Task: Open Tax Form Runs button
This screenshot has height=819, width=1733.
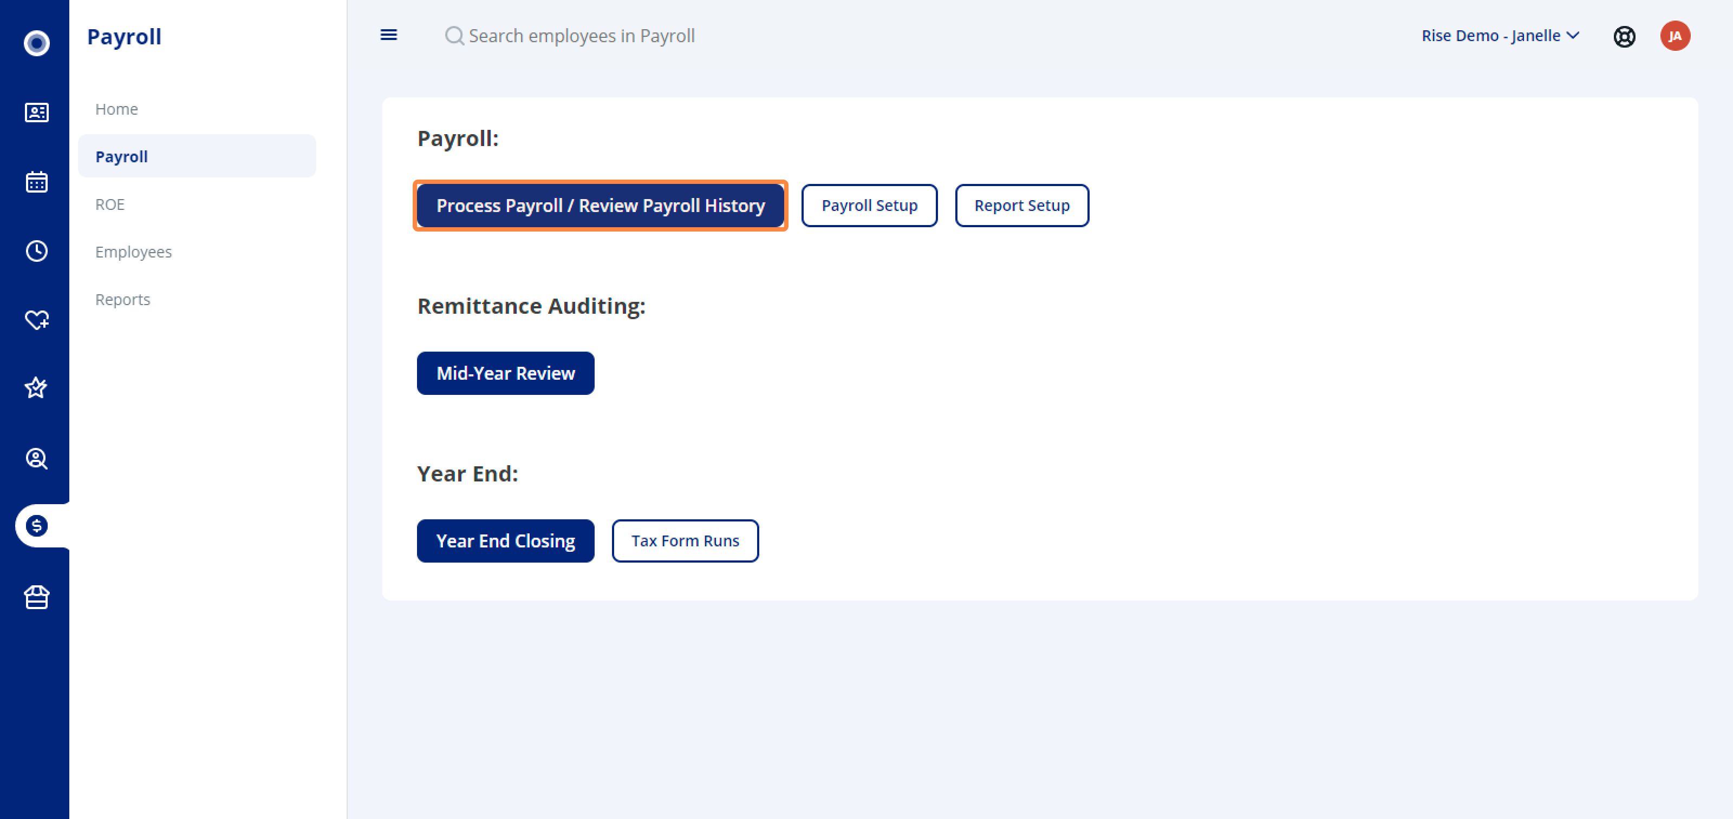Action: point(685,541)
